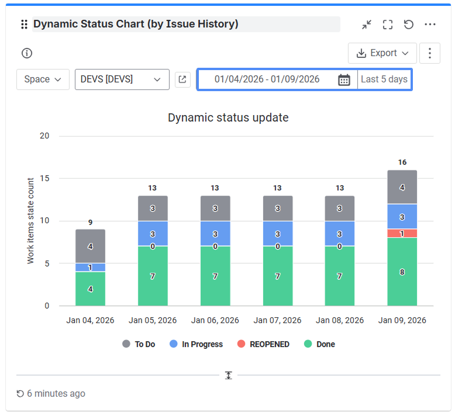Open the vertical three-dot options menu

(430, 53)
